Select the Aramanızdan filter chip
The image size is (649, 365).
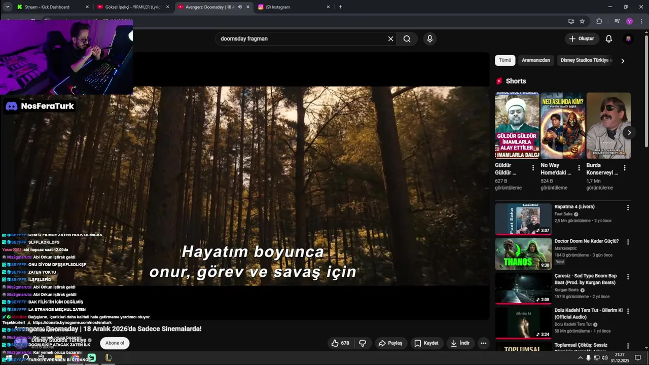pyautogui.click(x=536, y=60)
